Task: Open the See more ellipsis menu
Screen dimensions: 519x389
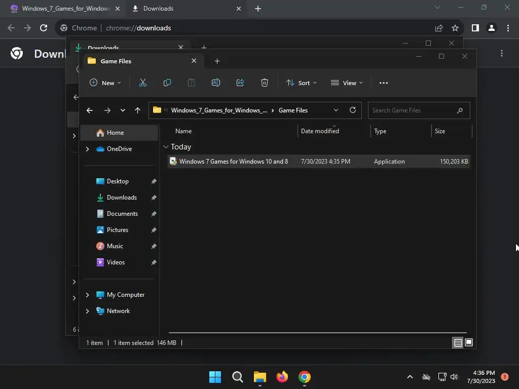Action: tap(383, 83)
